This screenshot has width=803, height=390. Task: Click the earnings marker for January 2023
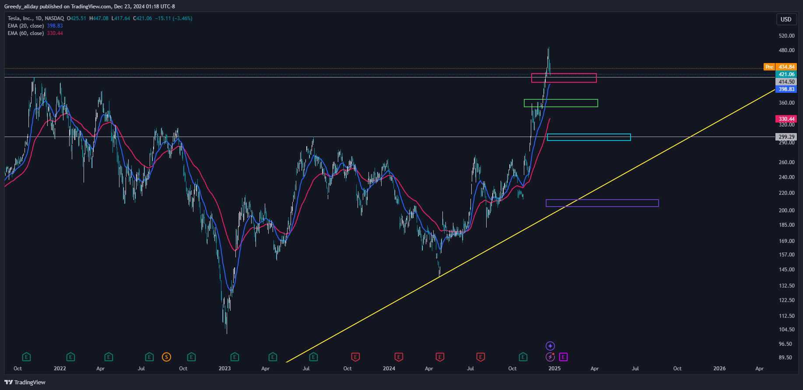[x=235, y=357]
